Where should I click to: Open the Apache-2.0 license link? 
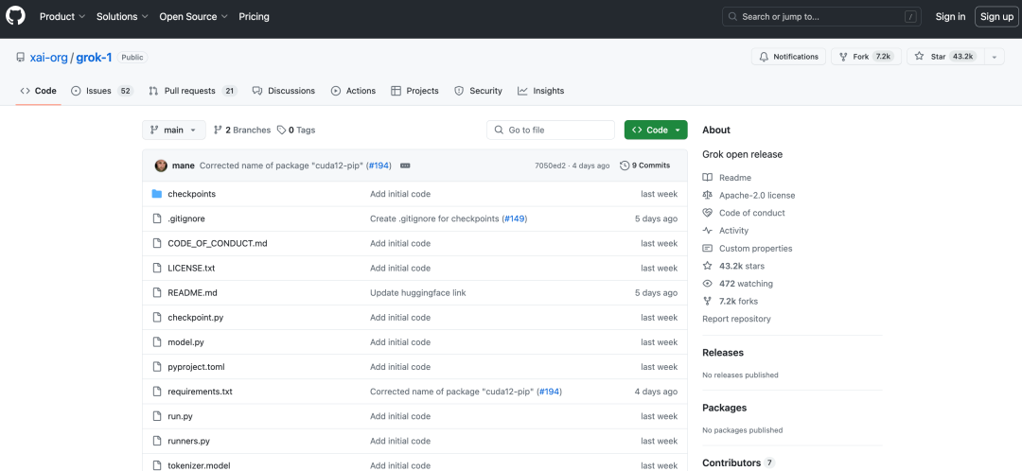[749, 196]
